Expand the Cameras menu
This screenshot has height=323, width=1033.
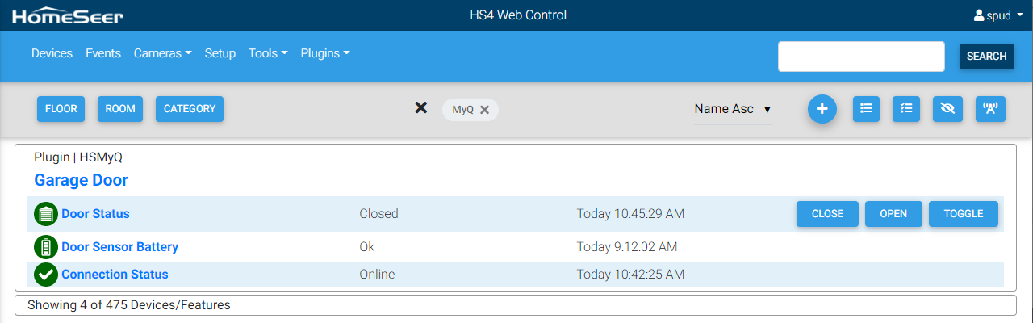point(162,53)
